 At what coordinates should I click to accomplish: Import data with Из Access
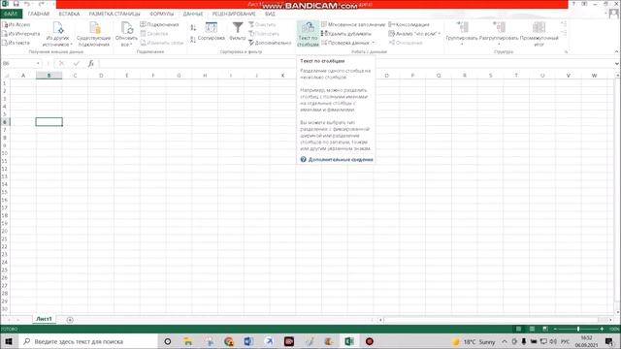(x=16, y=24)
